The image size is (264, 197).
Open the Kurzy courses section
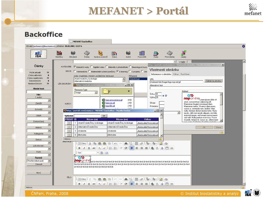[x=156, y=54]
